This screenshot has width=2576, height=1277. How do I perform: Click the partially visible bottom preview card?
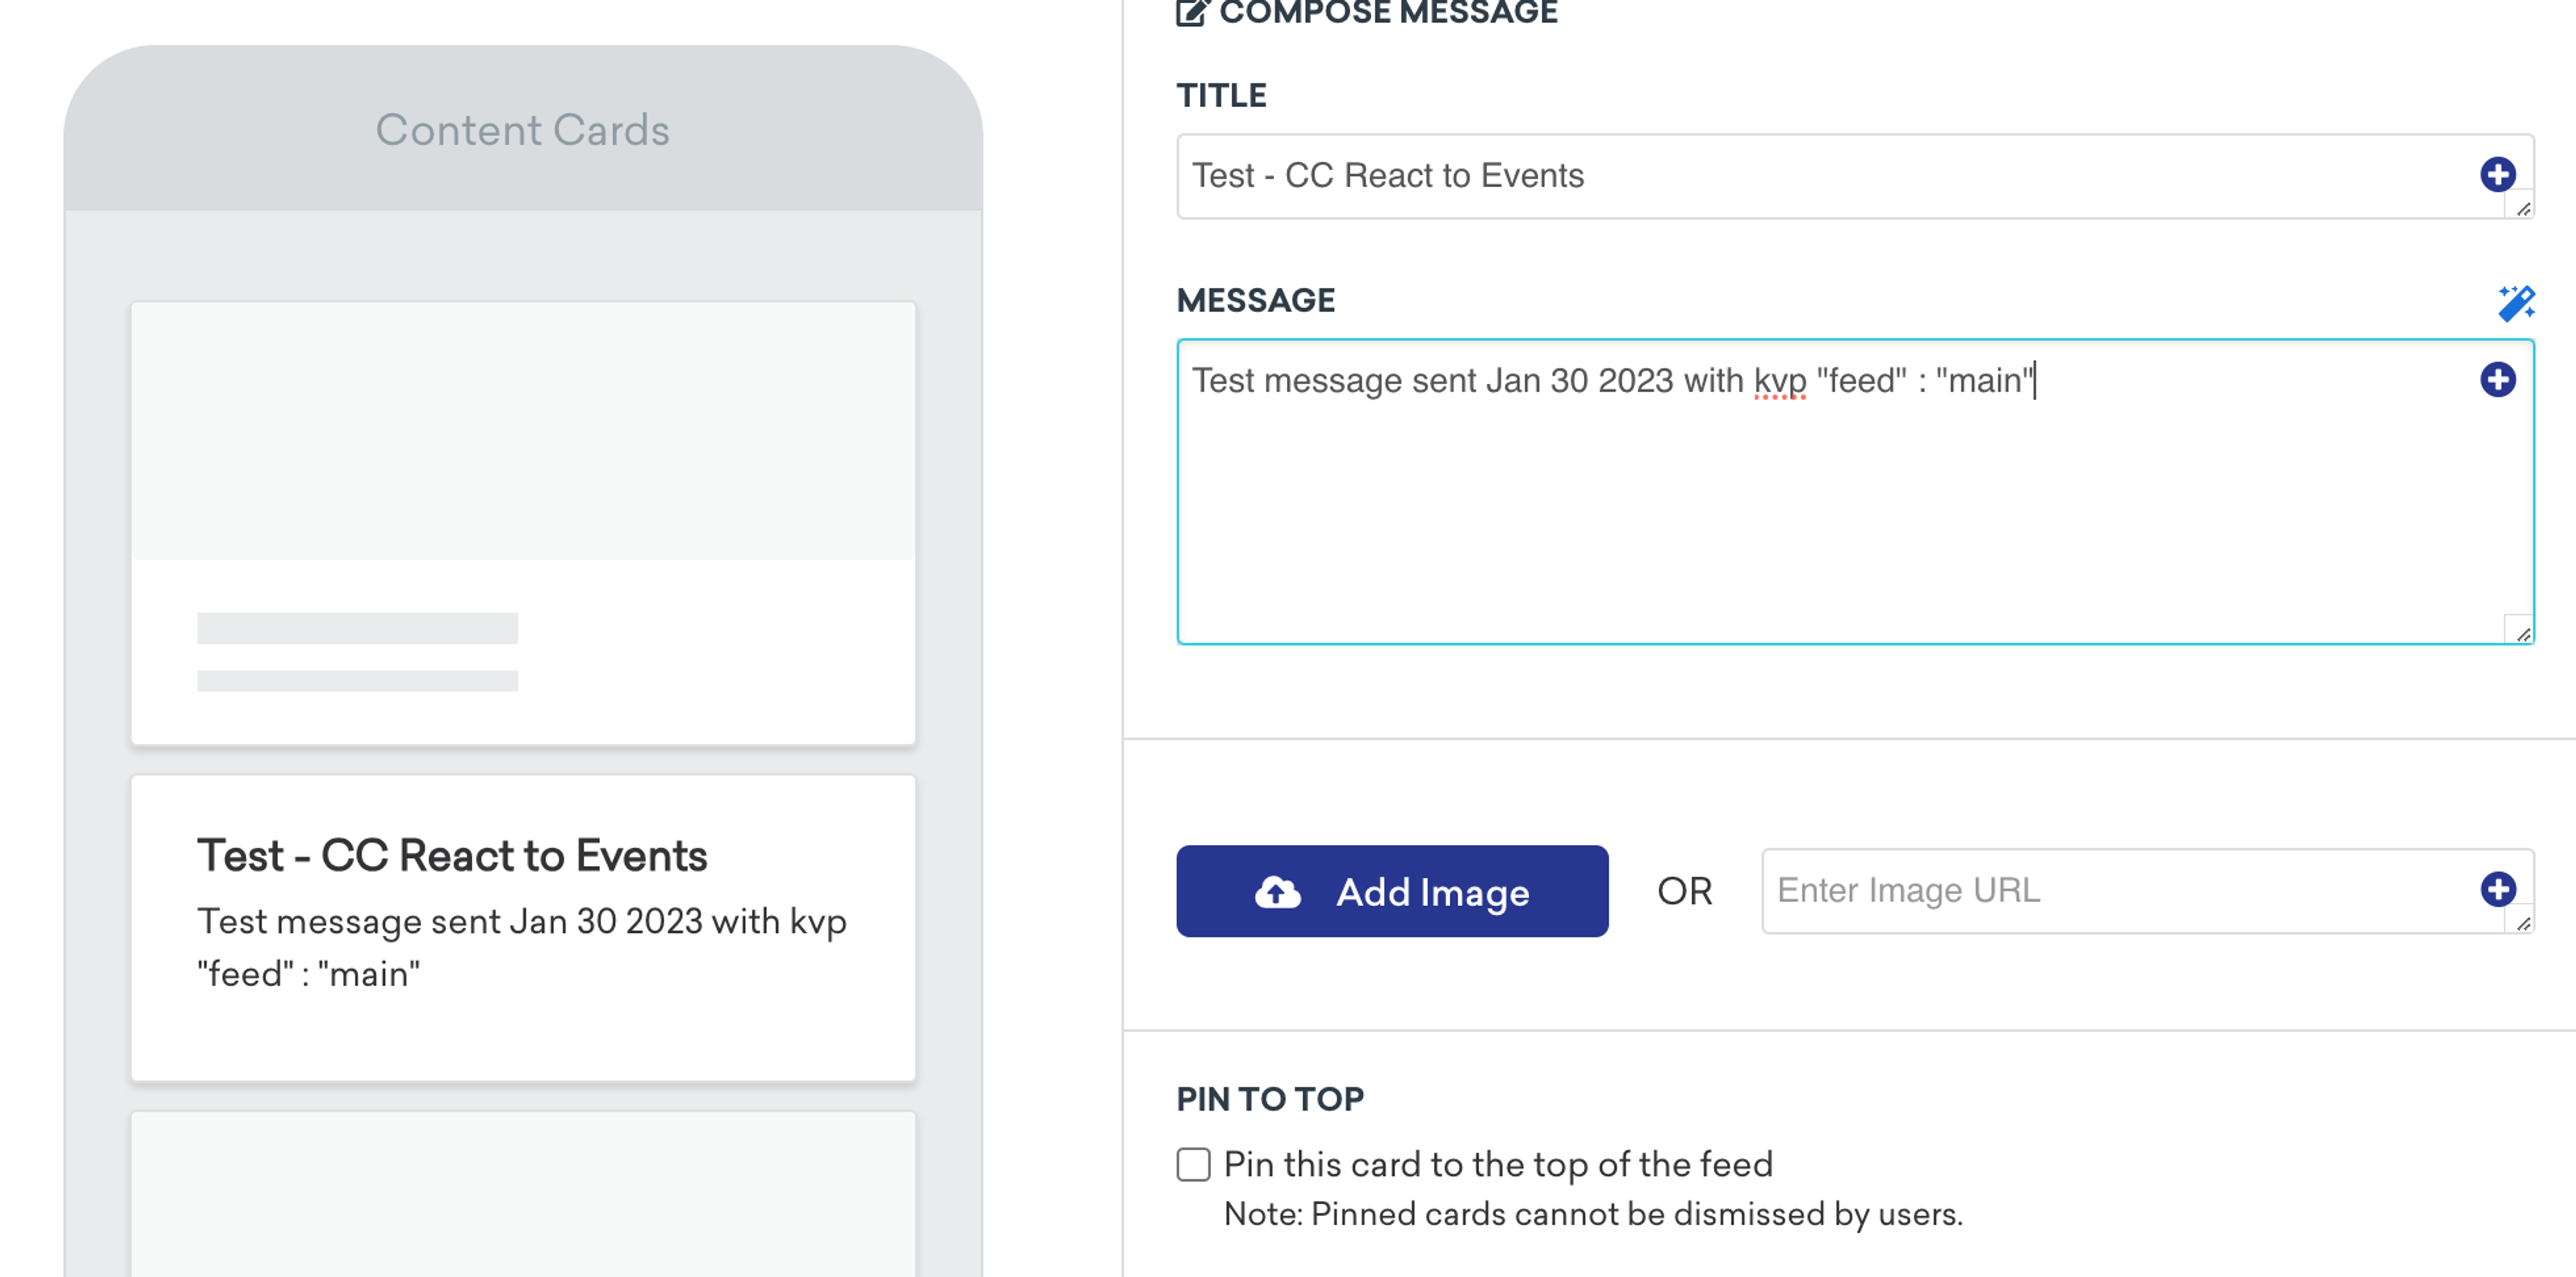[x=523, y=1195]
